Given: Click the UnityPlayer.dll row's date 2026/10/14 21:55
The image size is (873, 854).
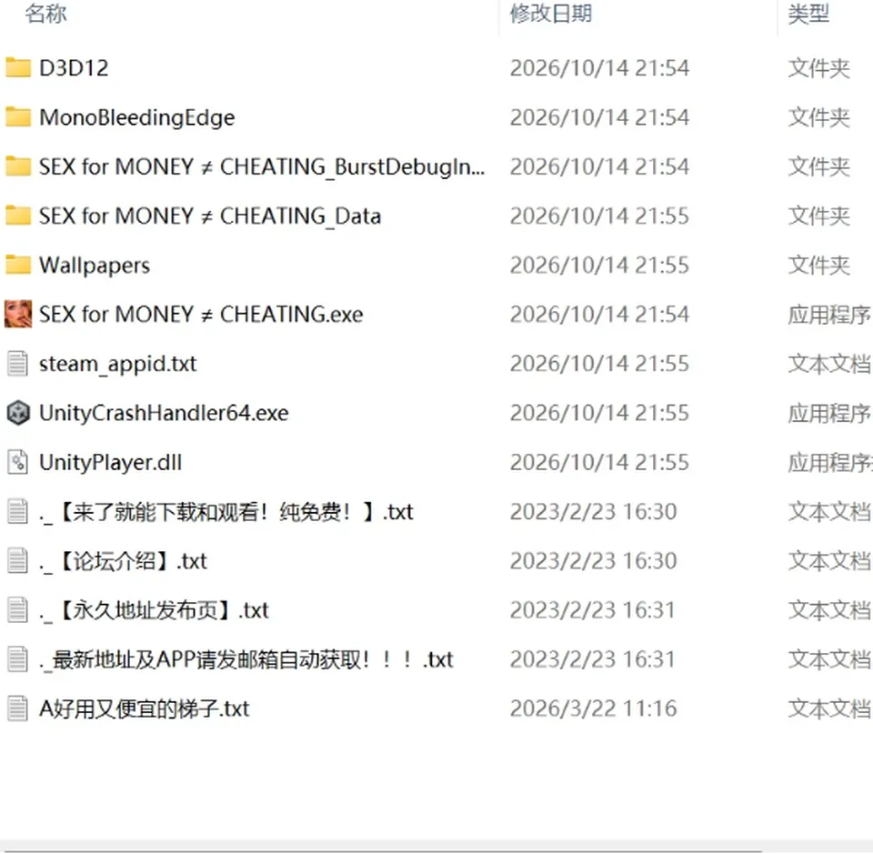Looking at the screenshot, I should click(x=599, y=462).
